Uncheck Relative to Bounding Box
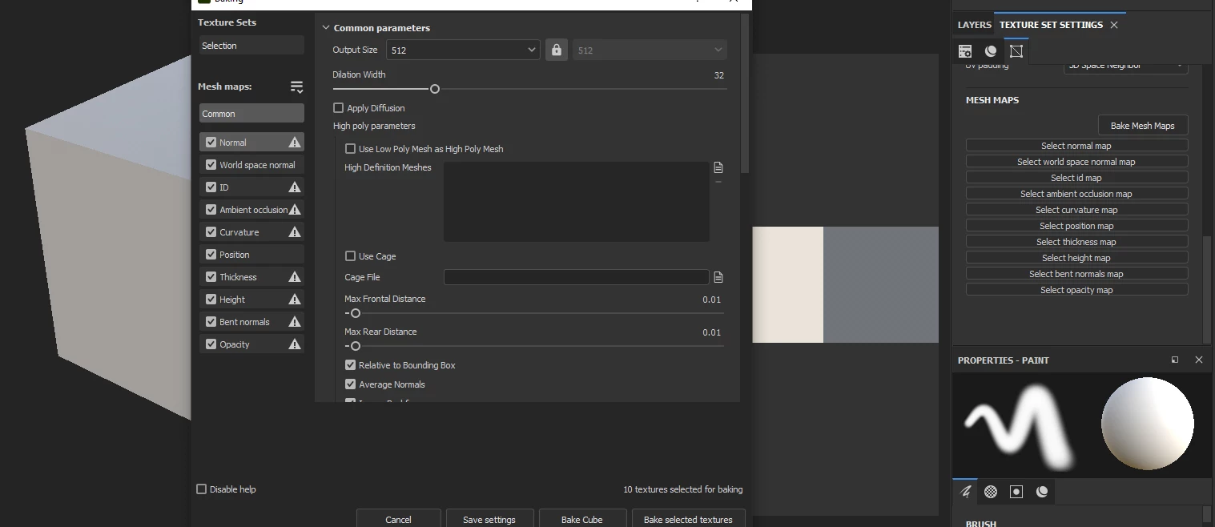The height and width of the screenshot is (527, 1215). tap(350, 365)
